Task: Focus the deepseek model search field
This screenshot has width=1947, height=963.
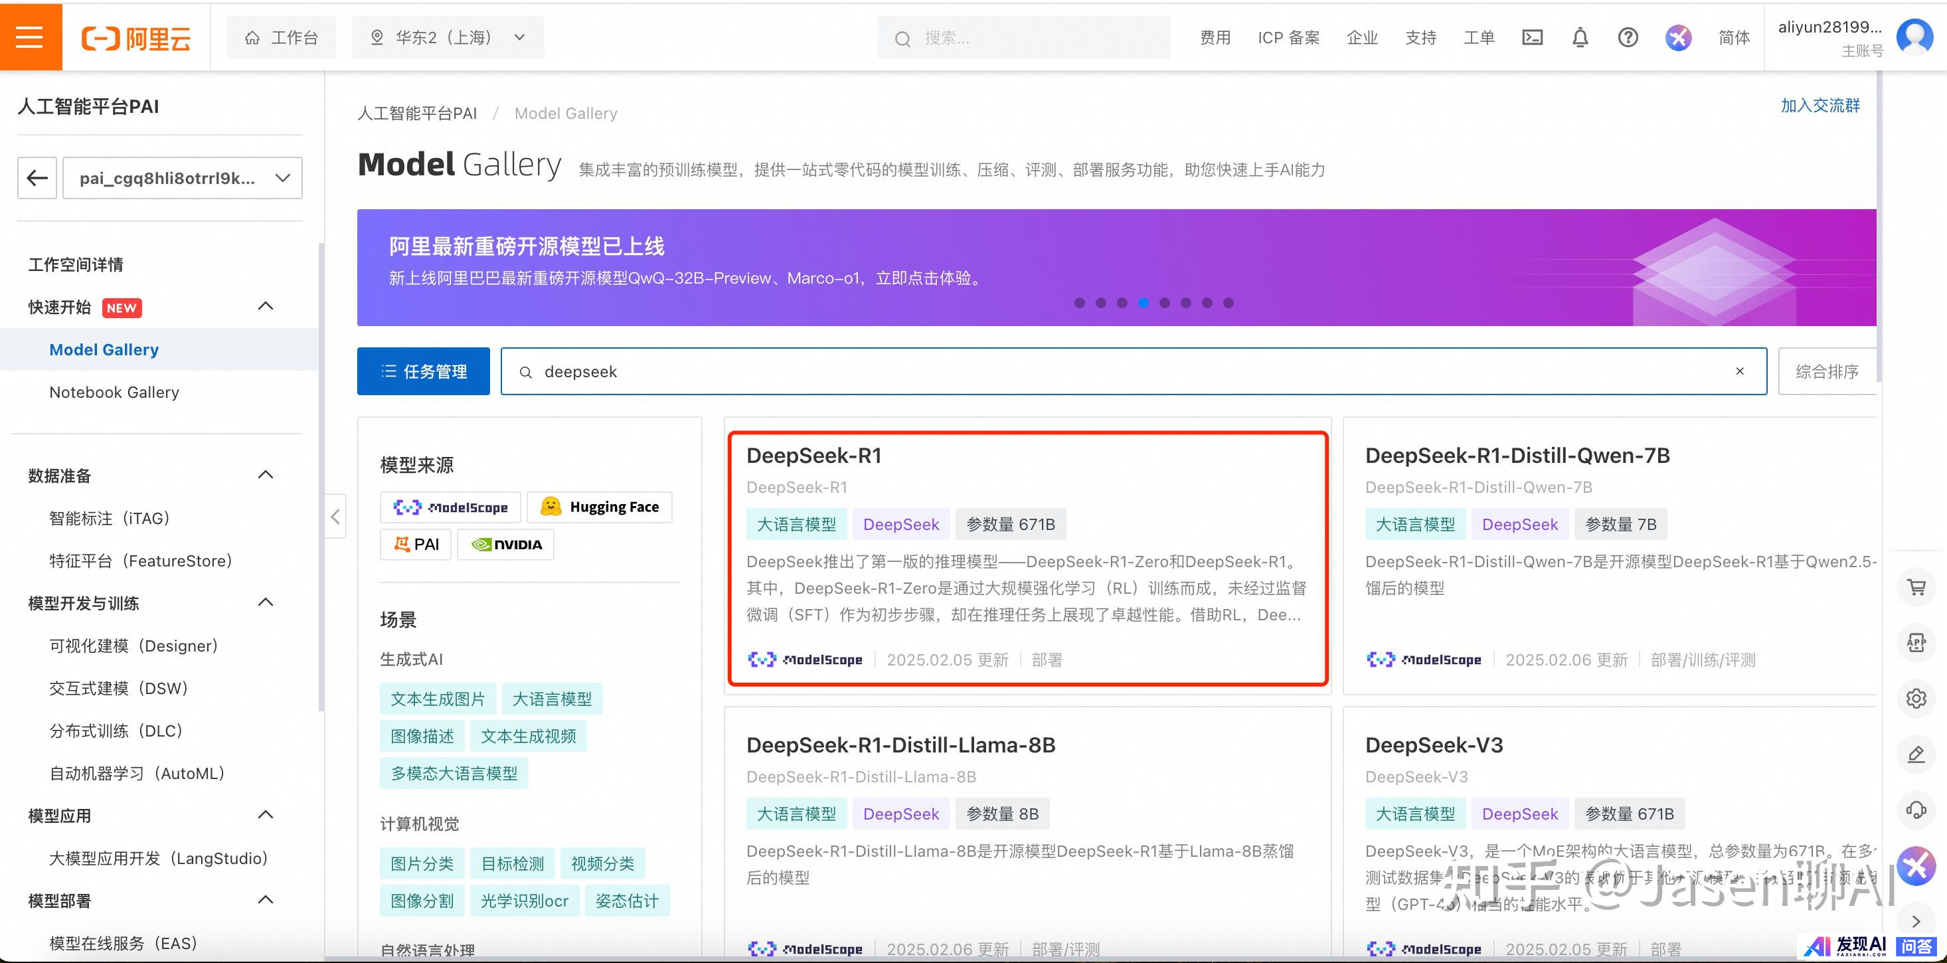Action: (x=1134, y=371)
